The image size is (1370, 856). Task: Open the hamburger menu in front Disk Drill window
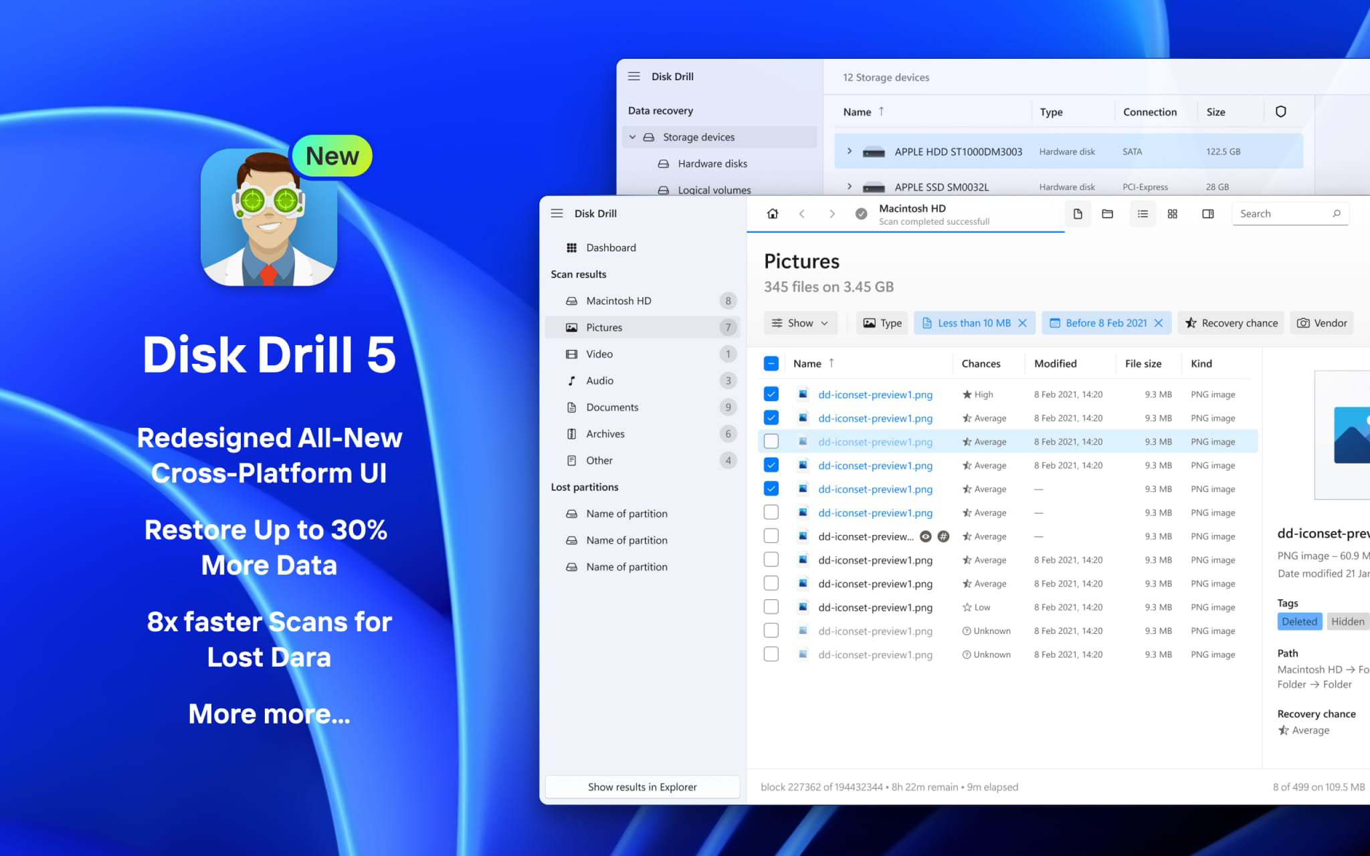(x=557, y=213)
